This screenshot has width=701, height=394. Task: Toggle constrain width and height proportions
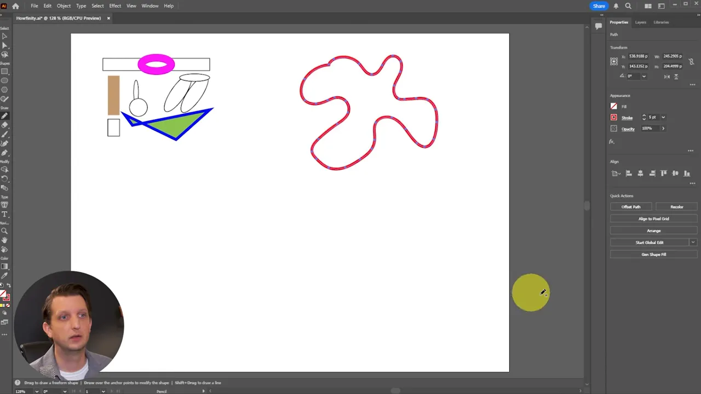pyautogui.click(x=691, y=61)
